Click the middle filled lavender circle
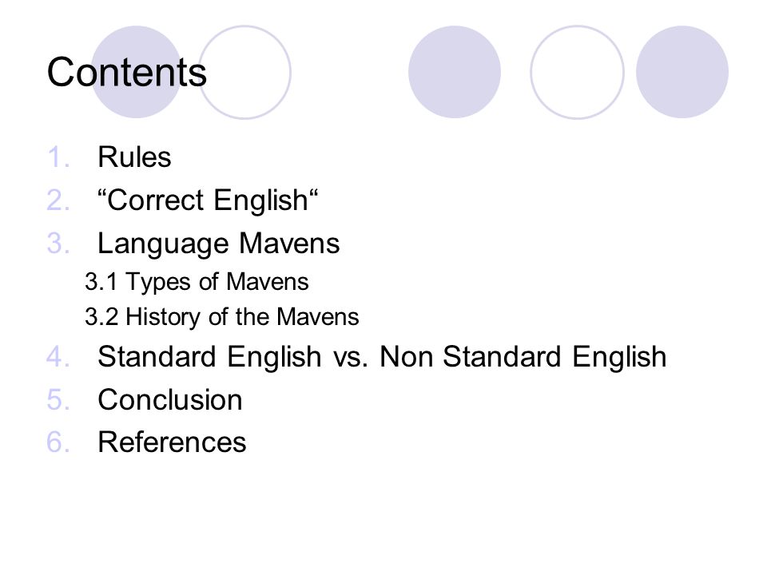This screenshot has height=575, width=767. [x=455, y=72]
